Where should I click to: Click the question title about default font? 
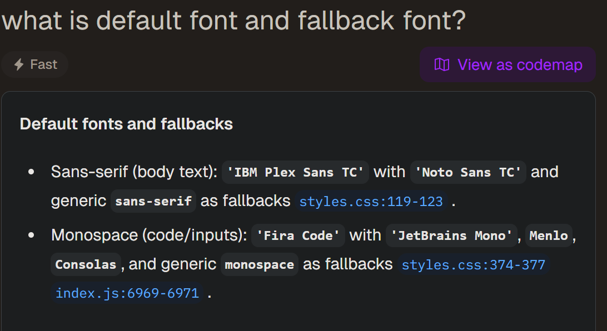point(233,21)
